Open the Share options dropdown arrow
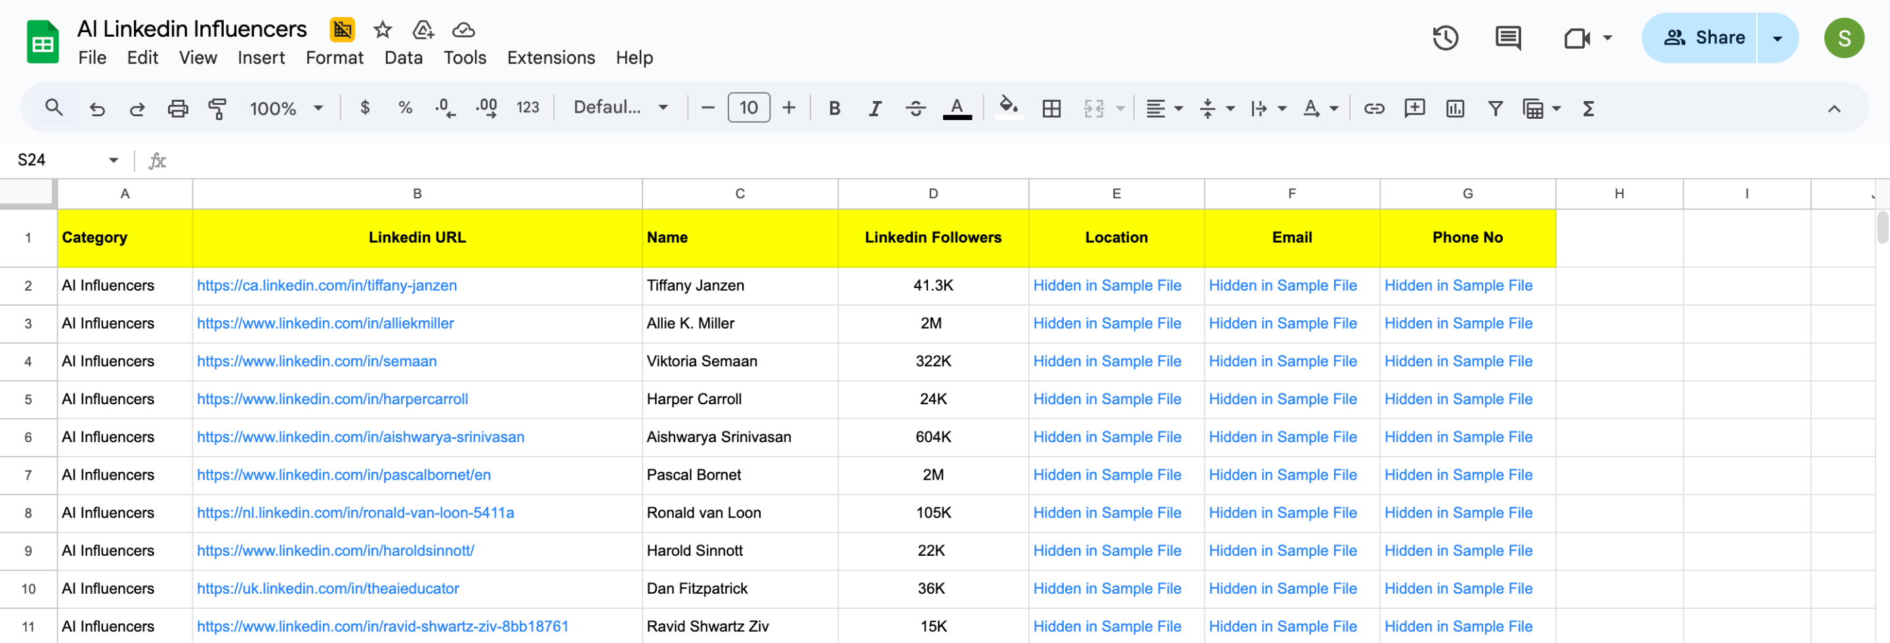1890x643 pixels. [x=1777, y=38]
